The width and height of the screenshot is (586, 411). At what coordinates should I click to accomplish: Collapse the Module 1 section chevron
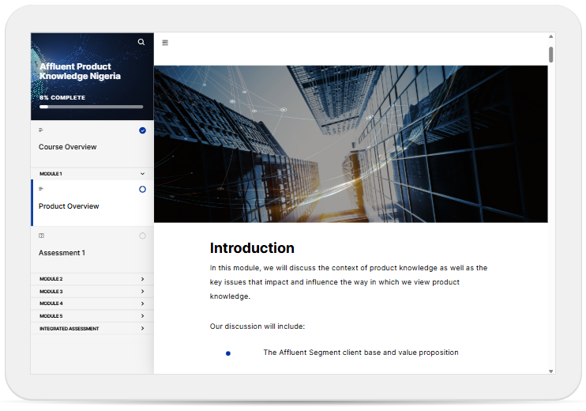(x=142, y=174)
